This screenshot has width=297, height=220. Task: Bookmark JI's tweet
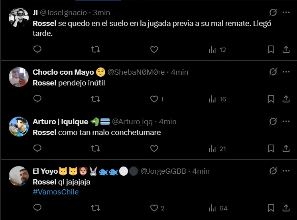pyautogui.click(x=271, y=50)
